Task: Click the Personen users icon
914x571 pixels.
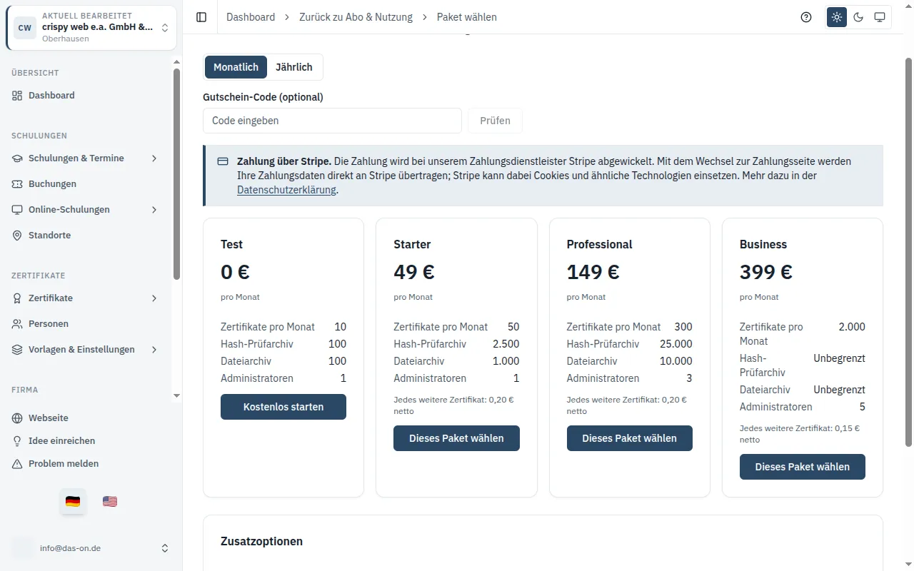Action: [x=17, y=324]
